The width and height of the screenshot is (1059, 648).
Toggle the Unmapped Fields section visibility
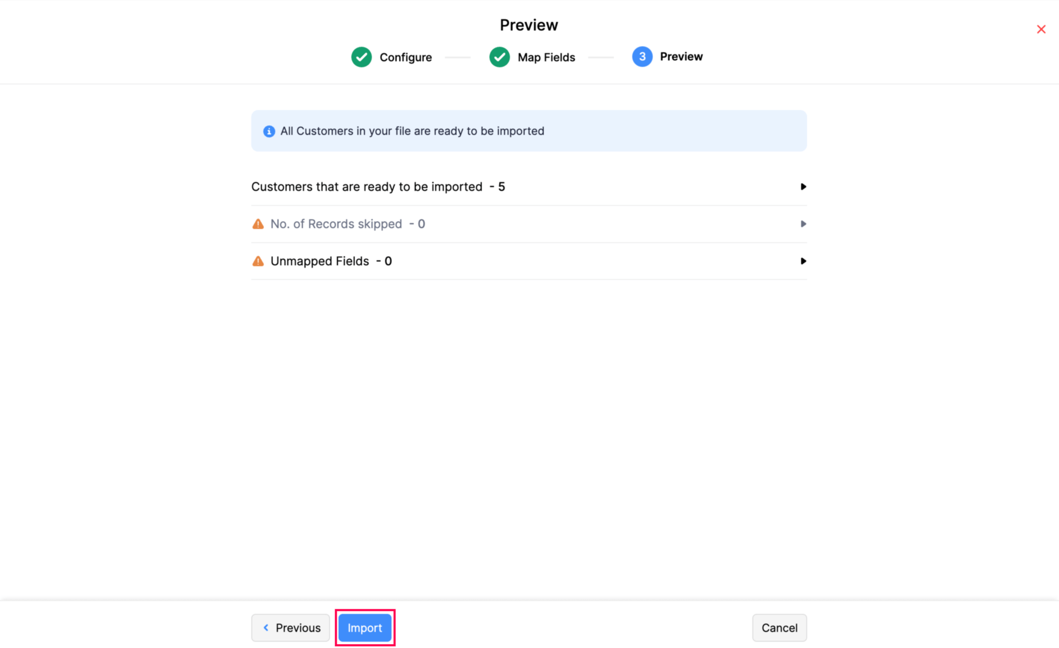[803, 260]
